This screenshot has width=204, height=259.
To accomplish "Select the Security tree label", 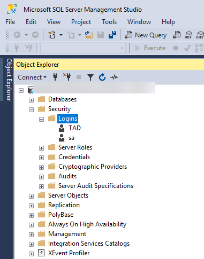I will pyautogui.click(x=59, y=109).
